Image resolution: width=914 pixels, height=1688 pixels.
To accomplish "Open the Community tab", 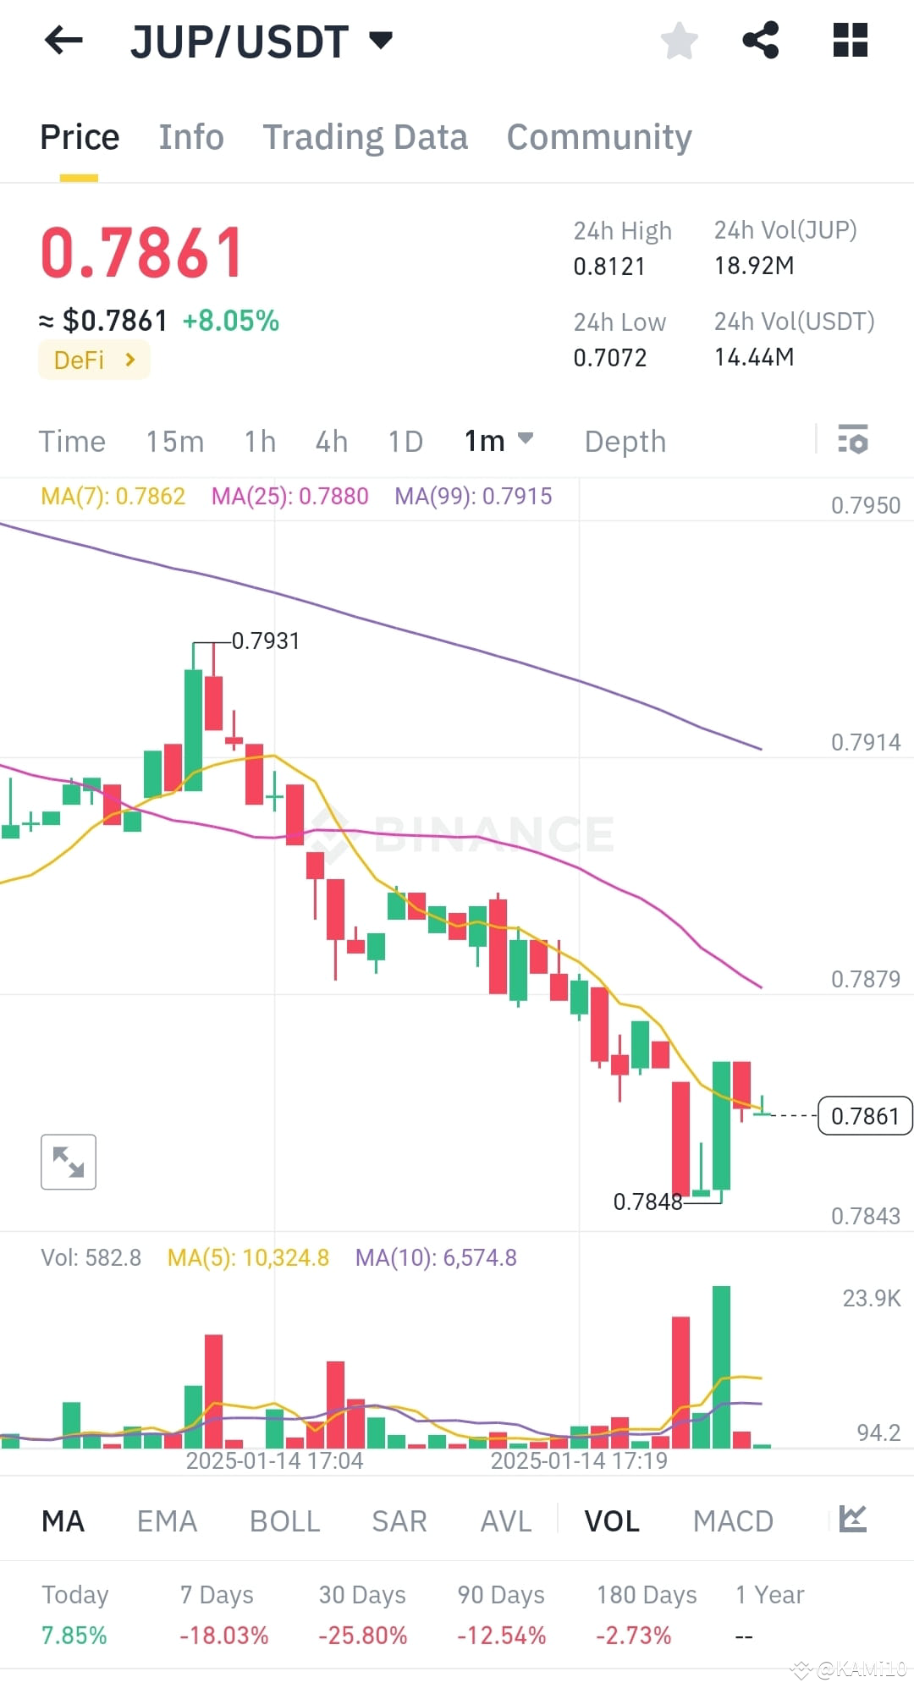I will pos(599,136).
